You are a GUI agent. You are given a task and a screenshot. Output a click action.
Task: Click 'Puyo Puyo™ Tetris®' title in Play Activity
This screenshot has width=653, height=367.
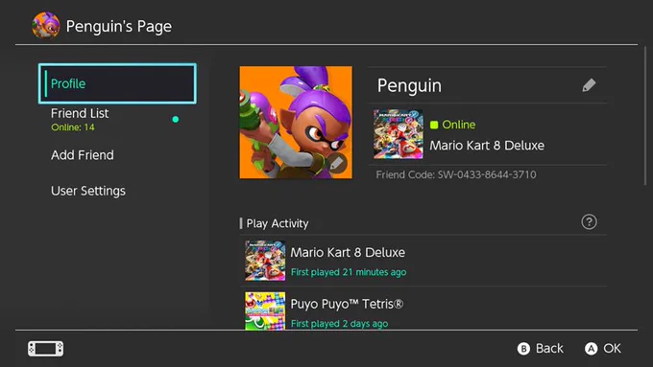click(x=347, y=304)
